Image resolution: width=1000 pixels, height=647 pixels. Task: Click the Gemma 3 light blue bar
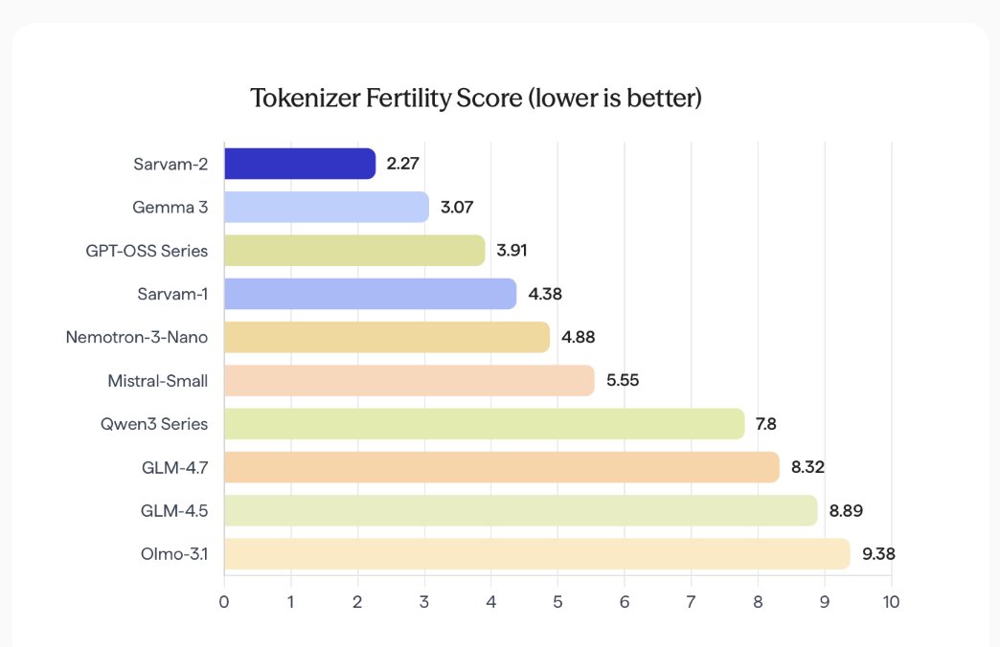[x=327, y=207]
